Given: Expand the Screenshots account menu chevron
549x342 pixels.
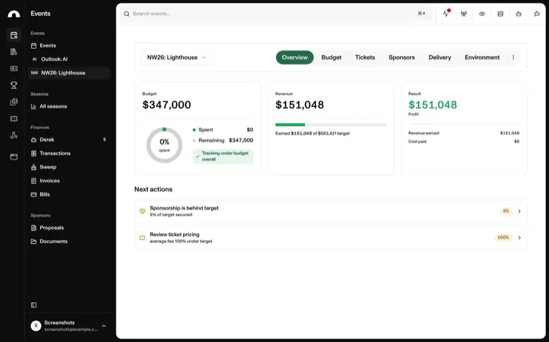Looking at the screenshot, I should coord(104,326).
